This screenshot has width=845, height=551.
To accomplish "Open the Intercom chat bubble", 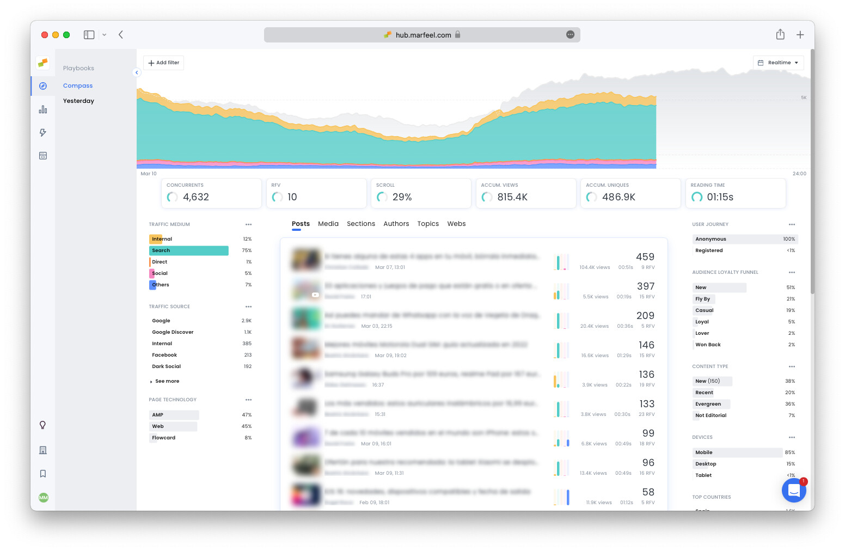I will [x=794, y=490].
